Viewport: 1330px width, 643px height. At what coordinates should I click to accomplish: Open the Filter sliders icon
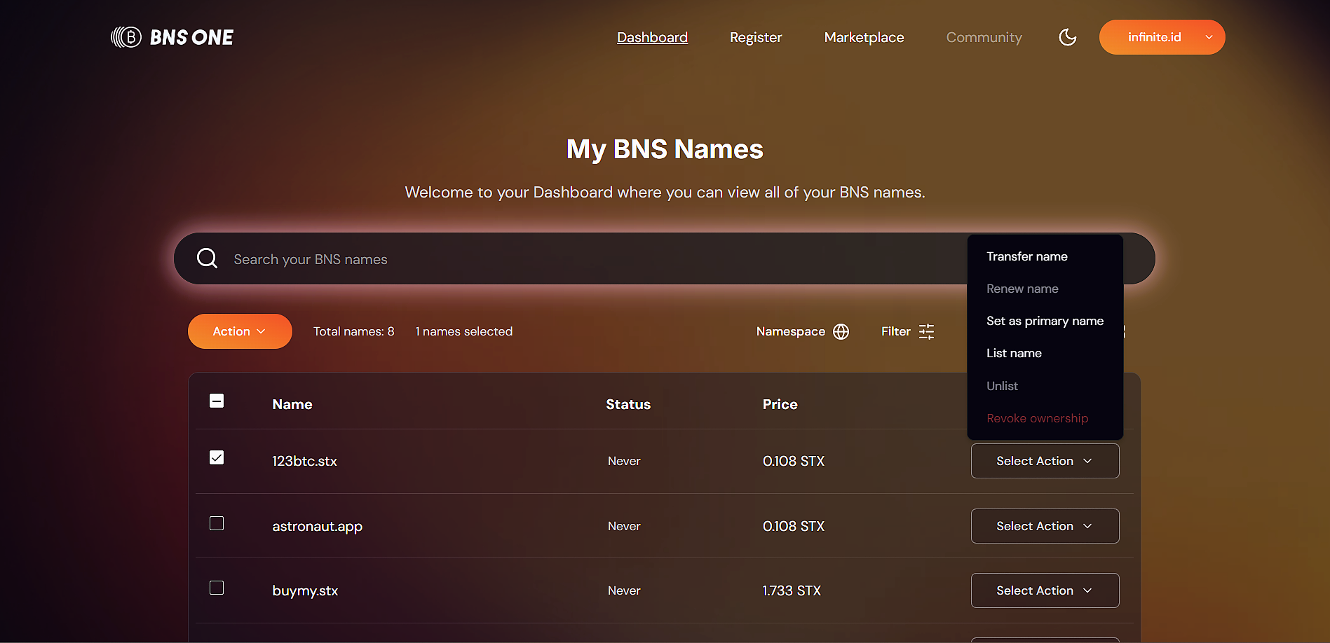click(x=926, y=331)
